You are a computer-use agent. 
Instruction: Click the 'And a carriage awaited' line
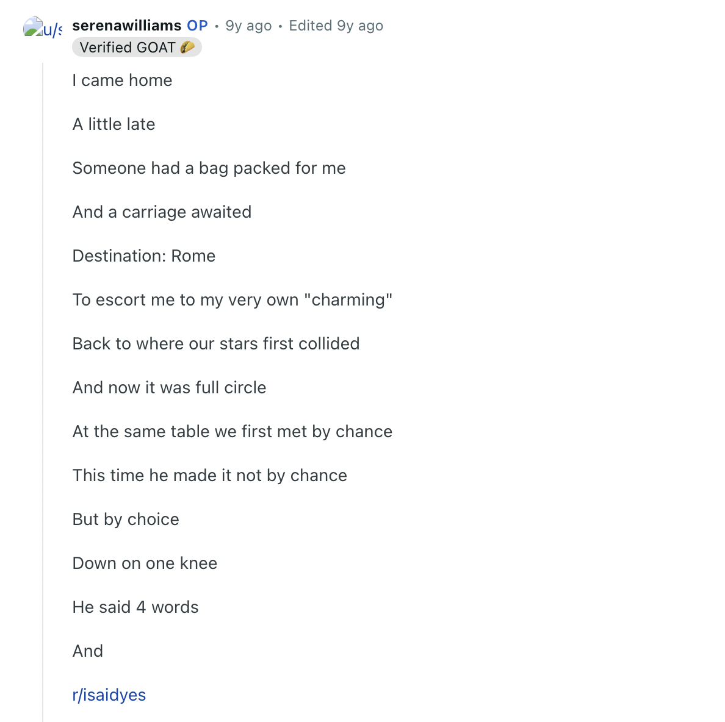click(162, 212)
